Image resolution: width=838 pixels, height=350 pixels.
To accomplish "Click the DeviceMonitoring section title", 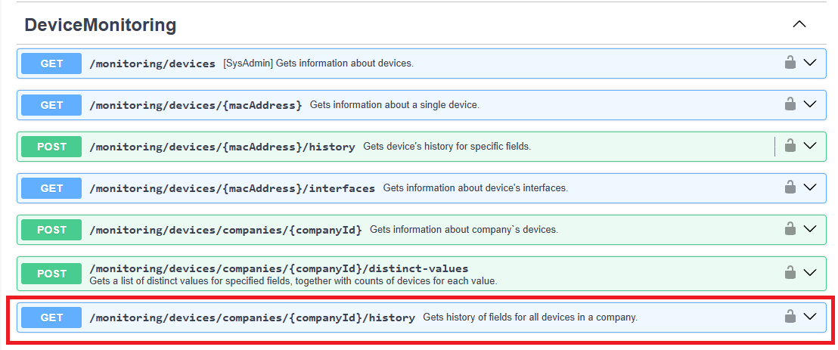I will [x=101, y=25].
